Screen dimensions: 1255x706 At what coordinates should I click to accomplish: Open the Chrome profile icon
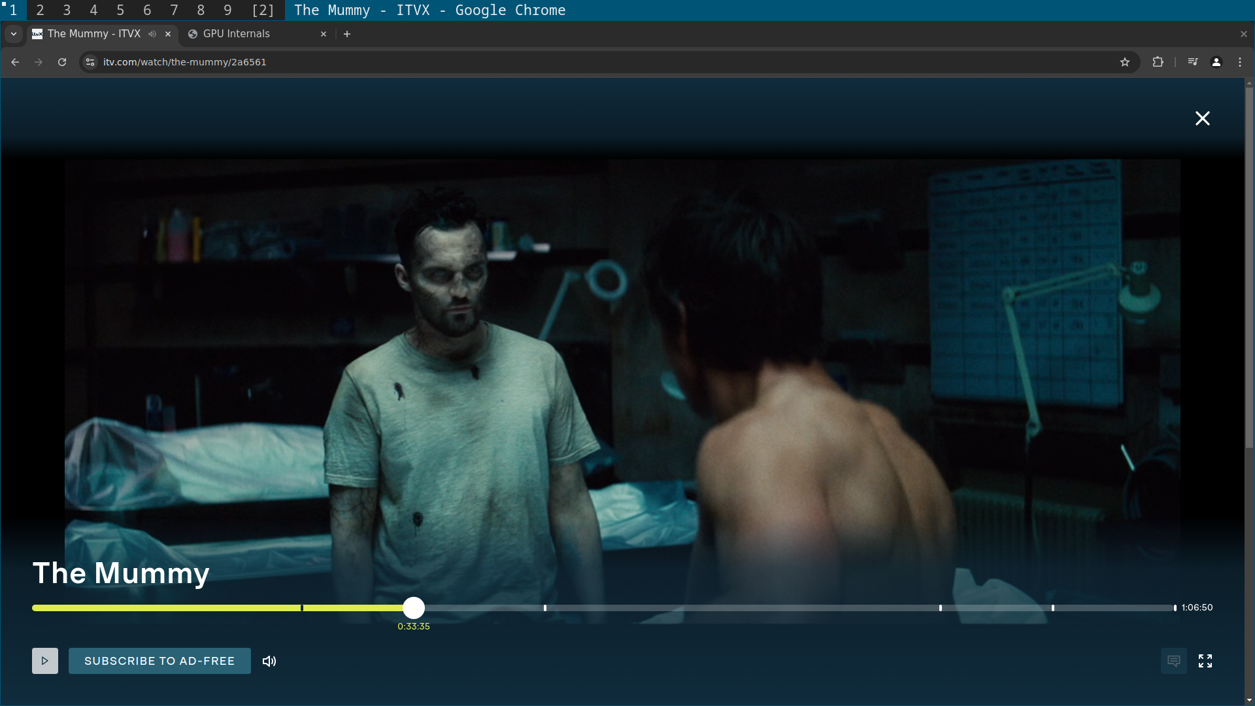click(x=1216, y=62)
